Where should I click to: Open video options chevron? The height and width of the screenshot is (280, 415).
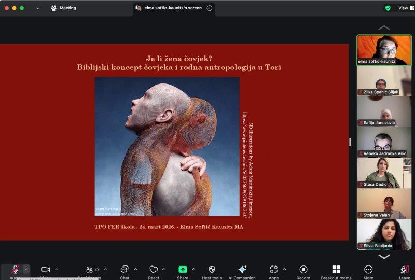(x=57, y=269)
